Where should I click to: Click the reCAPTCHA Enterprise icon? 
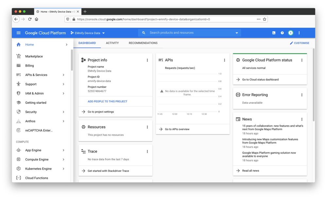pos(19,130)
